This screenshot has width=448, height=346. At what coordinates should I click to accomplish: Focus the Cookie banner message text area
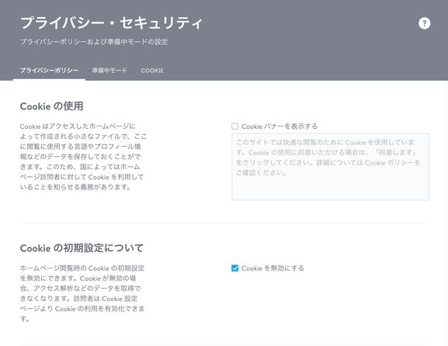click(x=330, y=167)
